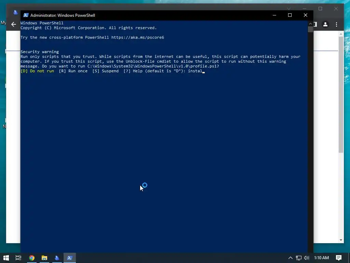
Task: Launch Google Chrome from the taskbar
Action: (32, 258)
